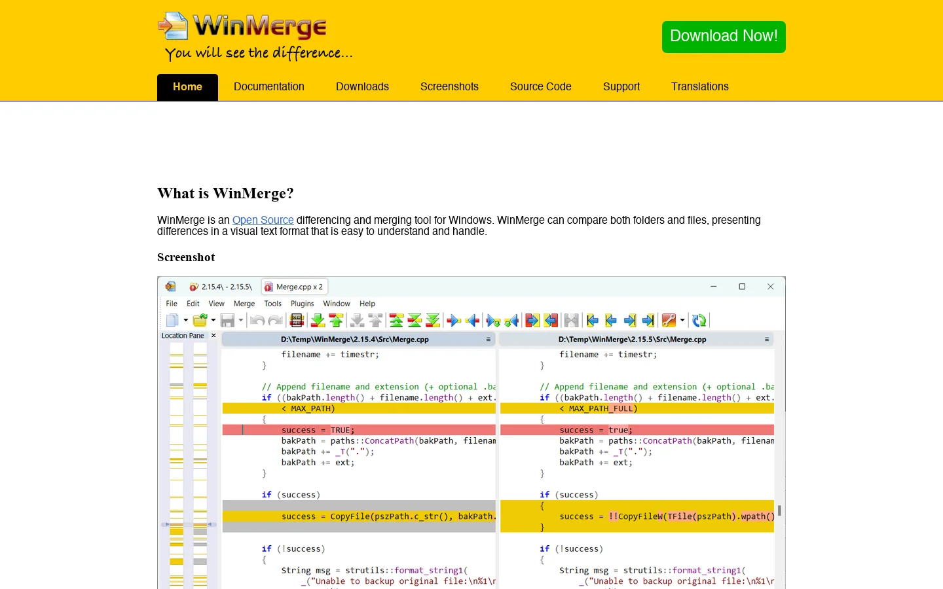This screenshot has height=589, width=943.
Task: Open the Edit menu in WinMerge
Action: coord(193,304)
